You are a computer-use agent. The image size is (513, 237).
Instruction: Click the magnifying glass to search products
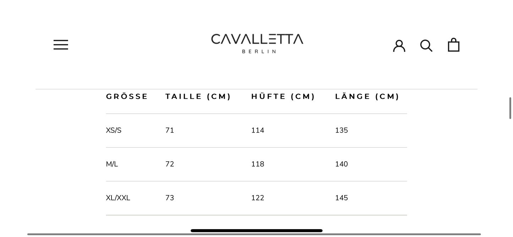pos(426,45)
